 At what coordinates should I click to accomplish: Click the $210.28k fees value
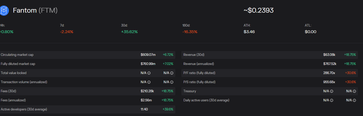(147, 91)
